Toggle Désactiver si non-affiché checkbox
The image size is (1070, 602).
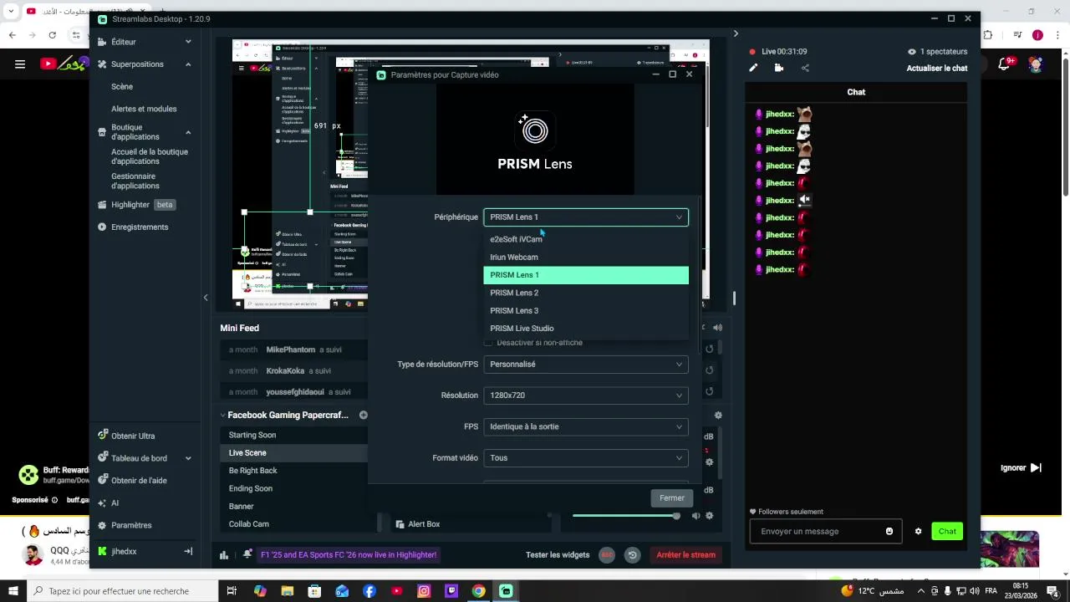tap(488, 343)
